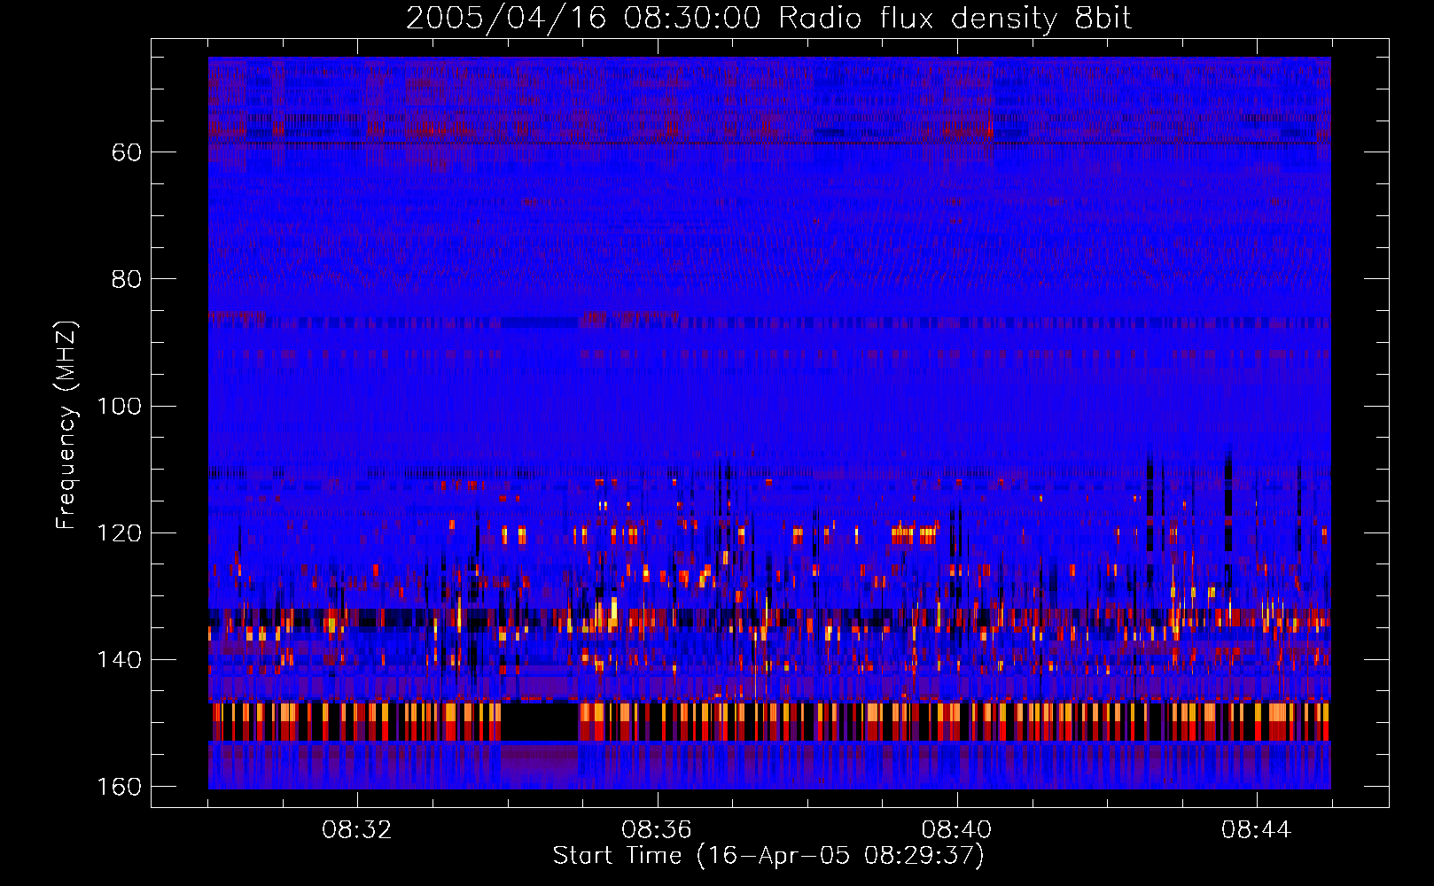Select the 08:44 time tick label
Image resolution: width=1434 pixels, height=886 pixels.
click(1256, 829)
